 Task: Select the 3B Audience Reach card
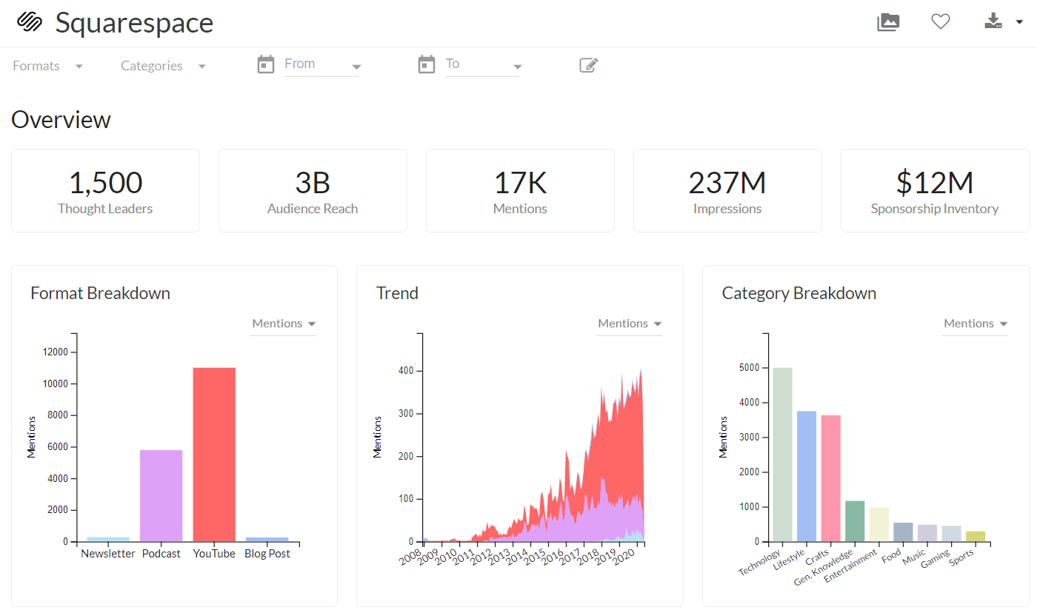(313, 191)
